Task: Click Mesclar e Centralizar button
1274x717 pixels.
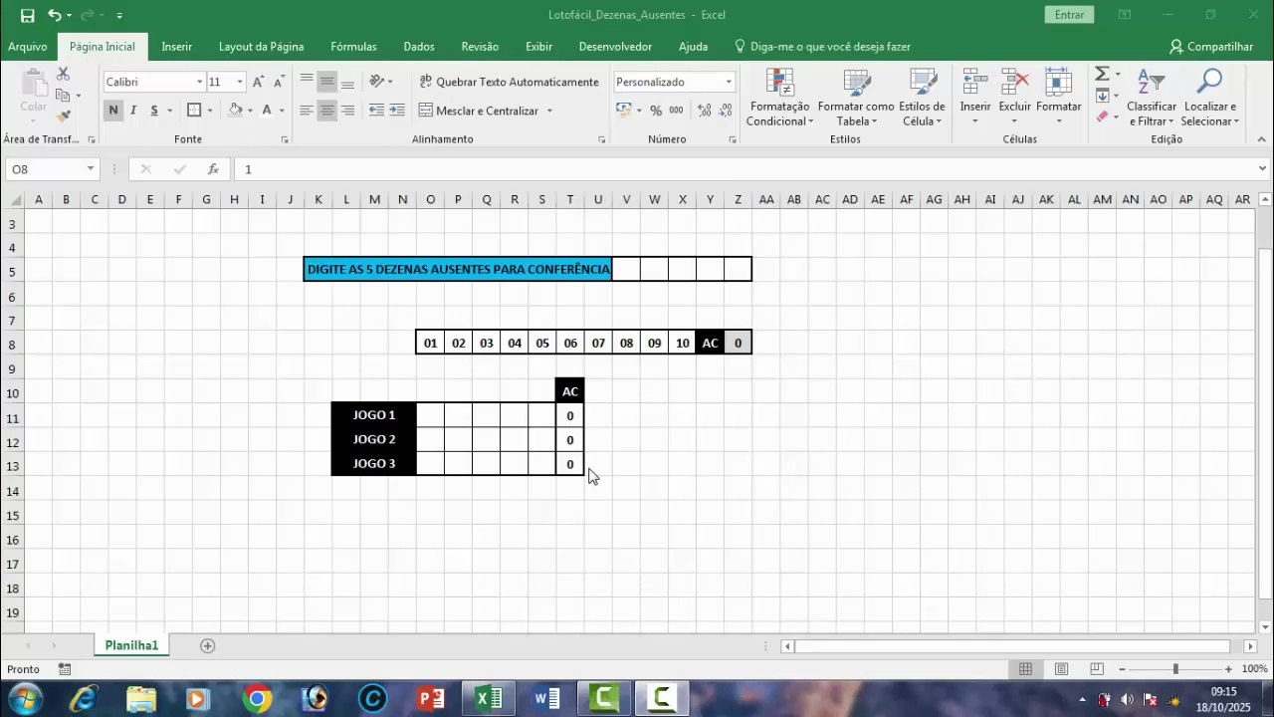Action: tap(479, 111)
